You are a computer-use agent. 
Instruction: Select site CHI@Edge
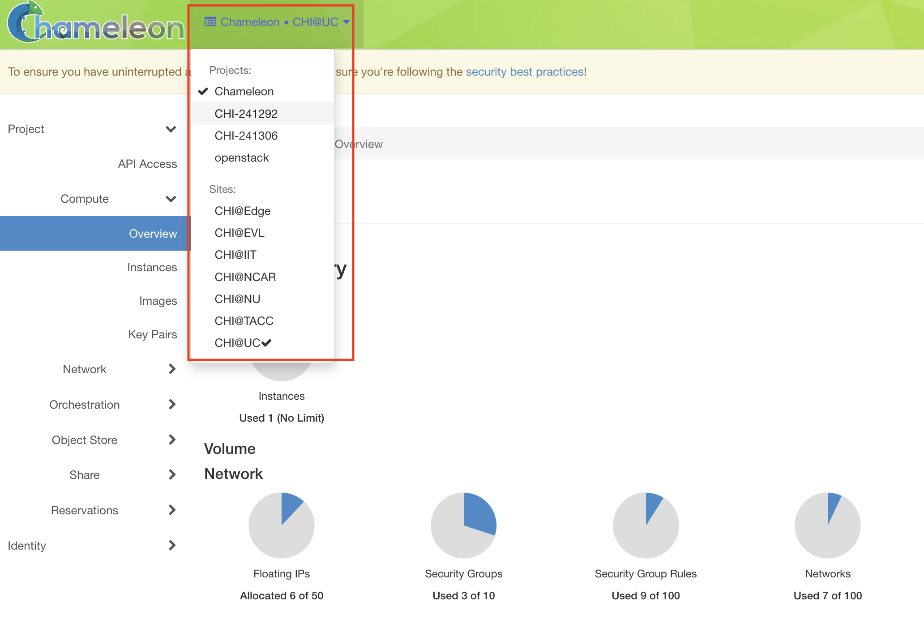click(x=262, y=211)
